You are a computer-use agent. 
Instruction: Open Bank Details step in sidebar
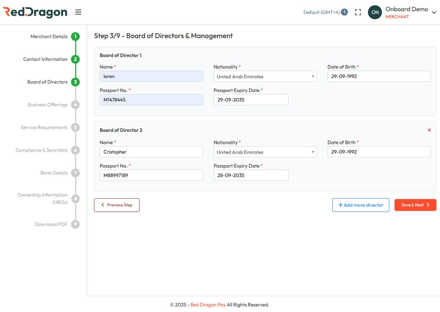pos(54,173)
